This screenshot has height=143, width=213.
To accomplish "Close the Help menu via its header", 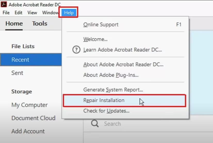I will click(69, 13).
